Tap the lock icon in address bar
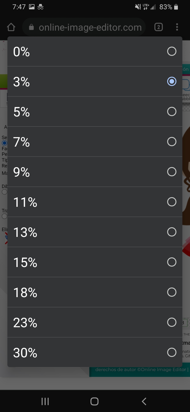The image size is (190, 412). [x=31, y=27]
